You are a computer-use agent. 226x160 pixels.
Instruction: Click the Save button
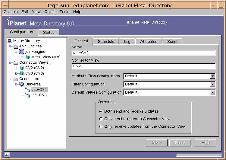[156, 143]
